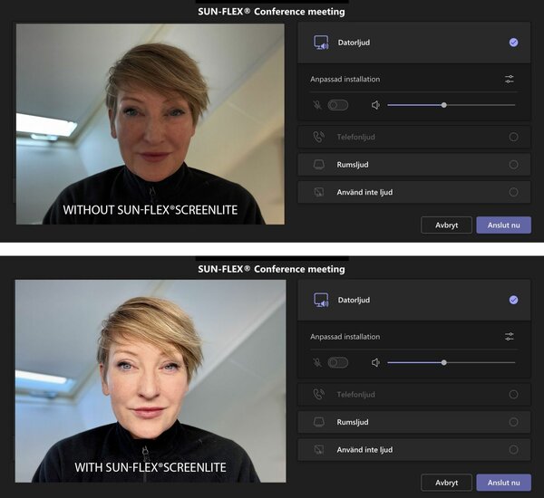The width and height of the screenshot is (544, 498).
Task: Click the Rumsljud room audio icon in upper panel
Action: 319,165
